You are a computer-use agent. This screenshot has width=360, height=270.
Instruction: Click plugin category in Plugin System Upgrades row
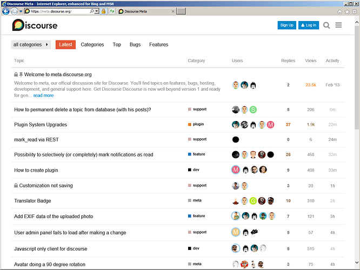196,124
